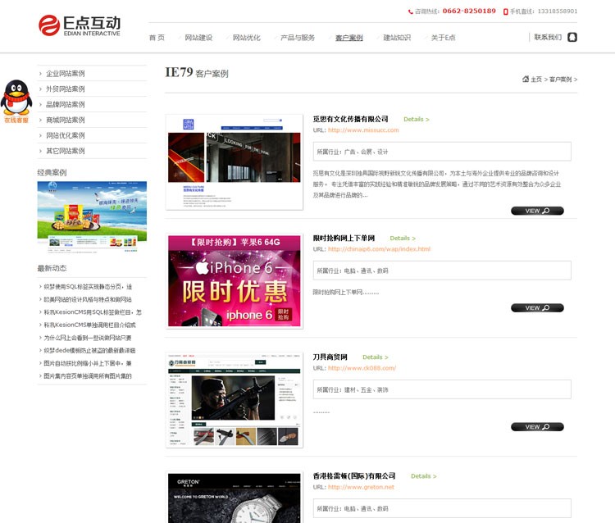Open the 觅思有文化传播 case thumbnail

[x=235, y=162]
